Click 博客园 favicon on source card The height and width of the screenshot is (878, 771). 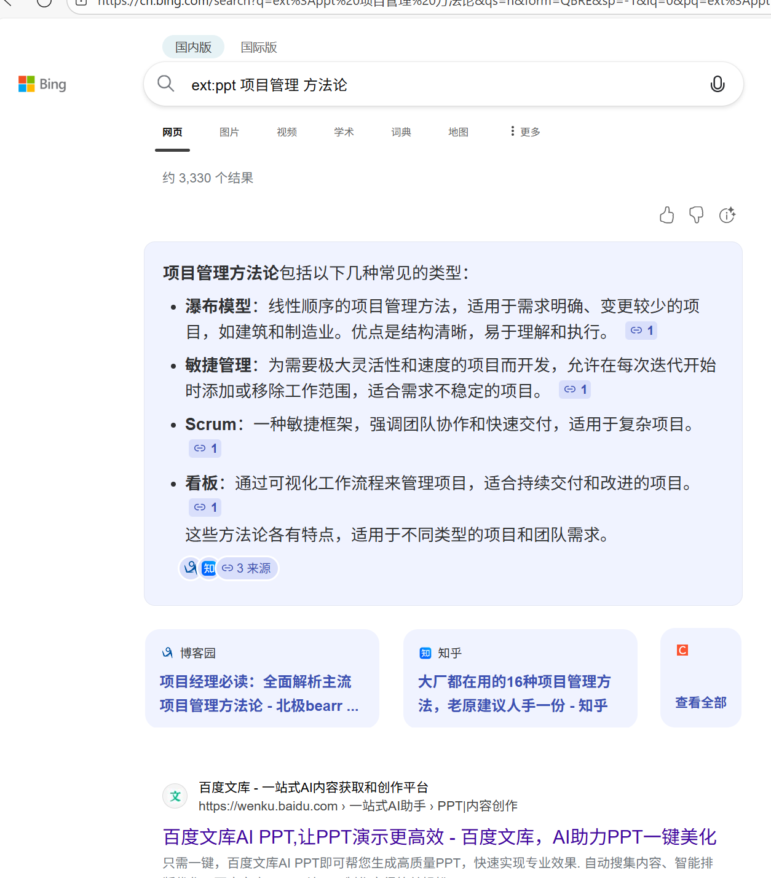pyautogui.click(x=167, y=653)
